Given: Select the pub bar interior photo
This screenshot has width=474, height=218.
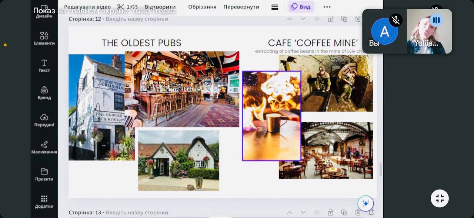Looking at the screenshot, I should [182, 89].
